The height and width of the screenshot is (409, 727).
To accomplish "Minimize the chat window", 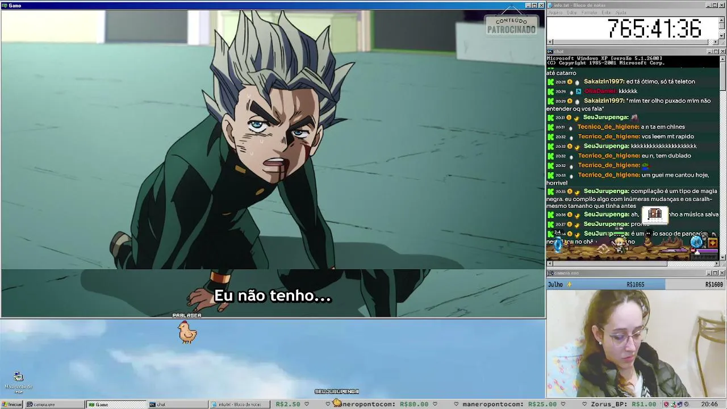I will point(709,52).
